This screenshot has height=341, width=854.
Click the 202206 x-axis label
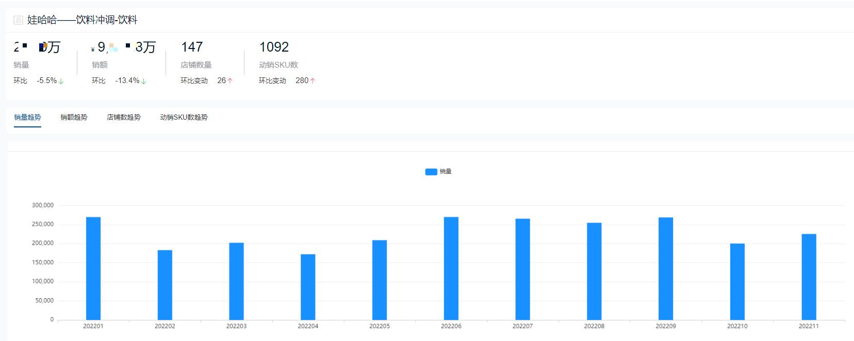[451, 326]
